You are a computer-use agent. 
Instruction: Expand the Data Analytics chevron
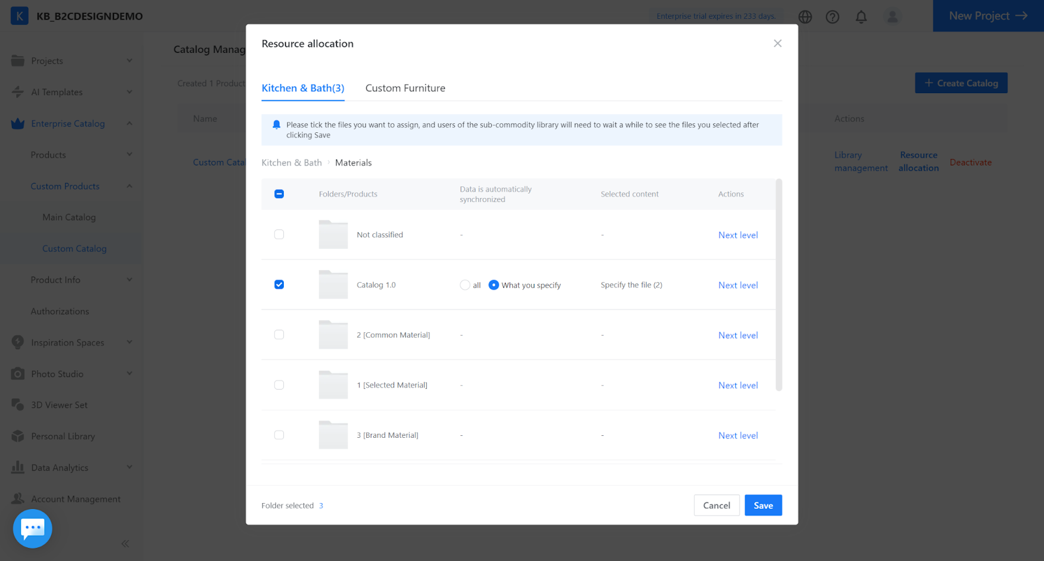129,467
